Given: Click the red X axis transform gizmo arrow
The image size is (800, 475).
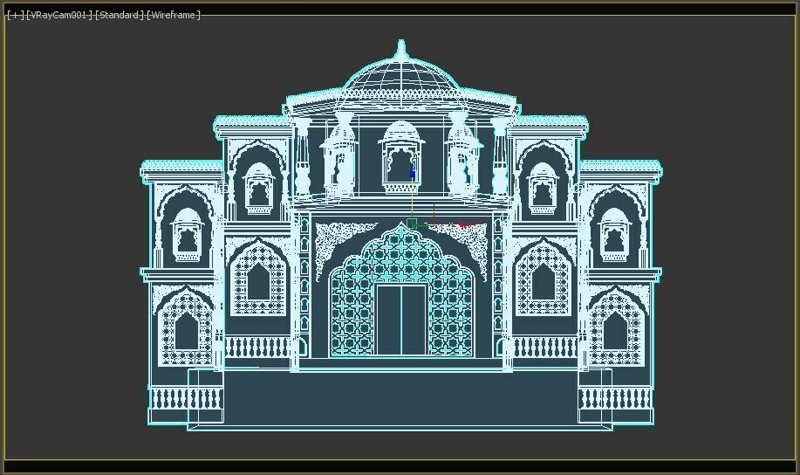Looking at the screenshot, I should (467, 224).
